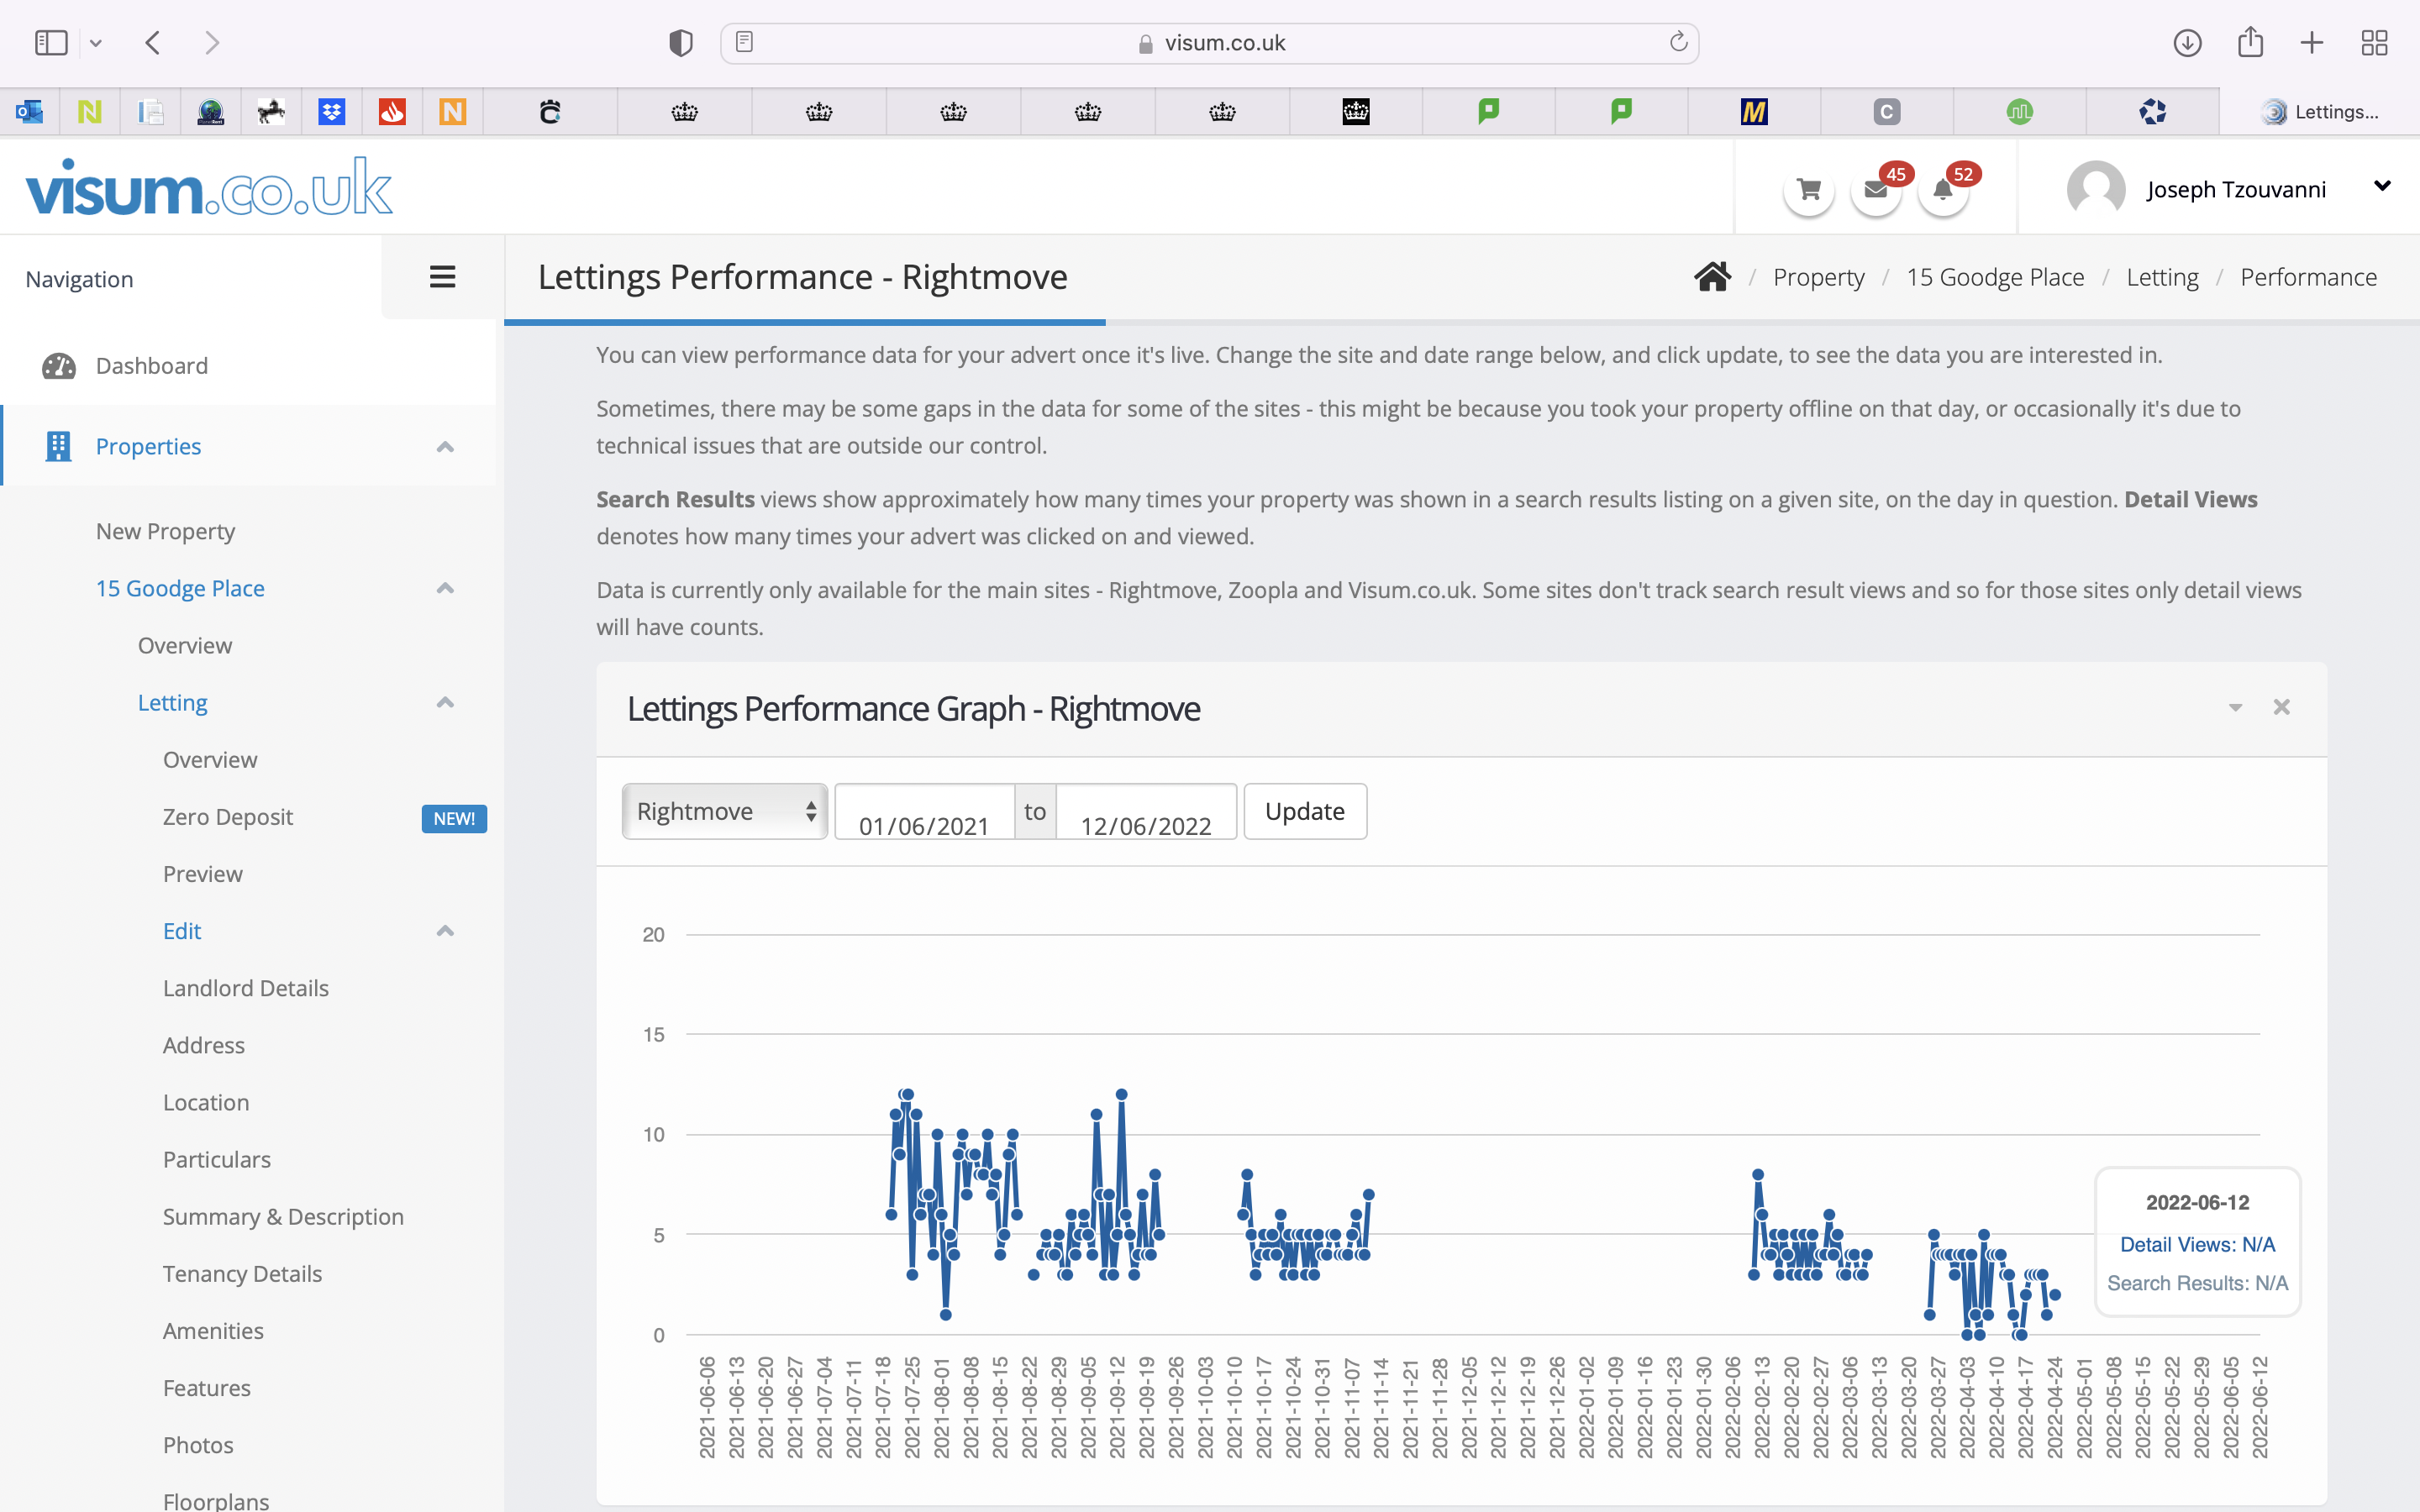Open messages with 45 unread
2420x1512 pixels.
[1876, 189]
